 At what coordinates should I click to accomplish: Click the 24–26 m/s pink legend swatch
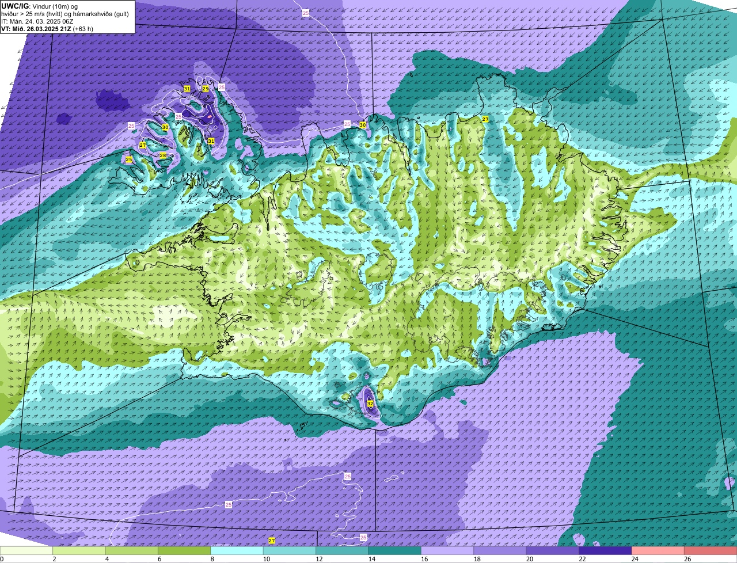click(659, 550)
